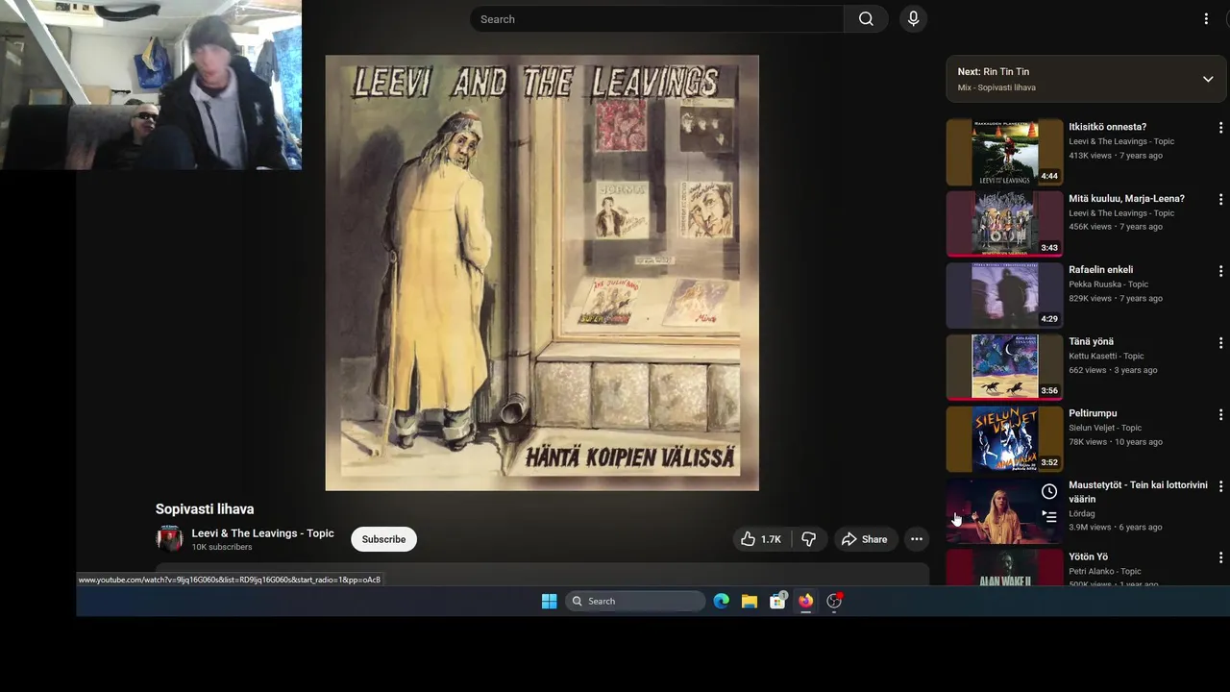Open options menu for Mitä kuuluu, Marja-Leena?
Image resolution: width=1230 pixels, height=692 pixels.
click(1220, 199)
